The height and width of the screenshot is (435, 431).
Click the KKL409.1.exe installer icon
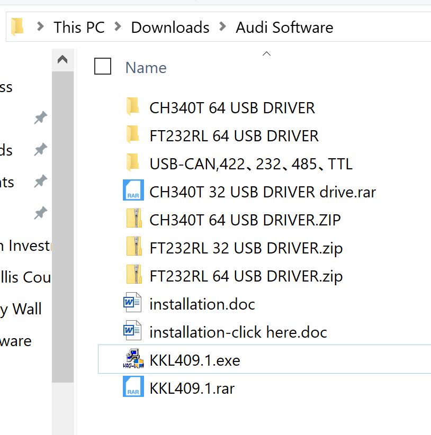[133, 358]
